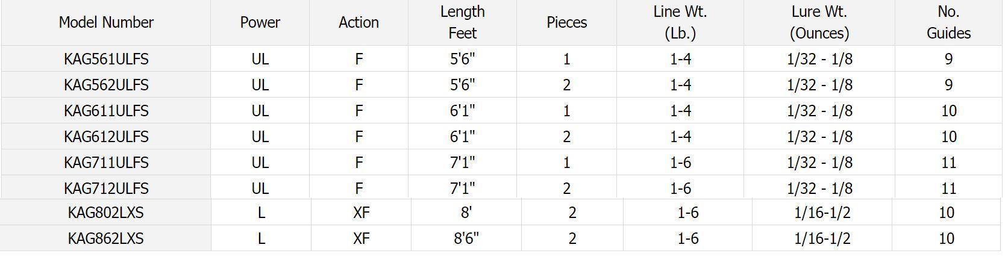
Task: Select model KAG862LXS cell
Action: tap(105, 238)
